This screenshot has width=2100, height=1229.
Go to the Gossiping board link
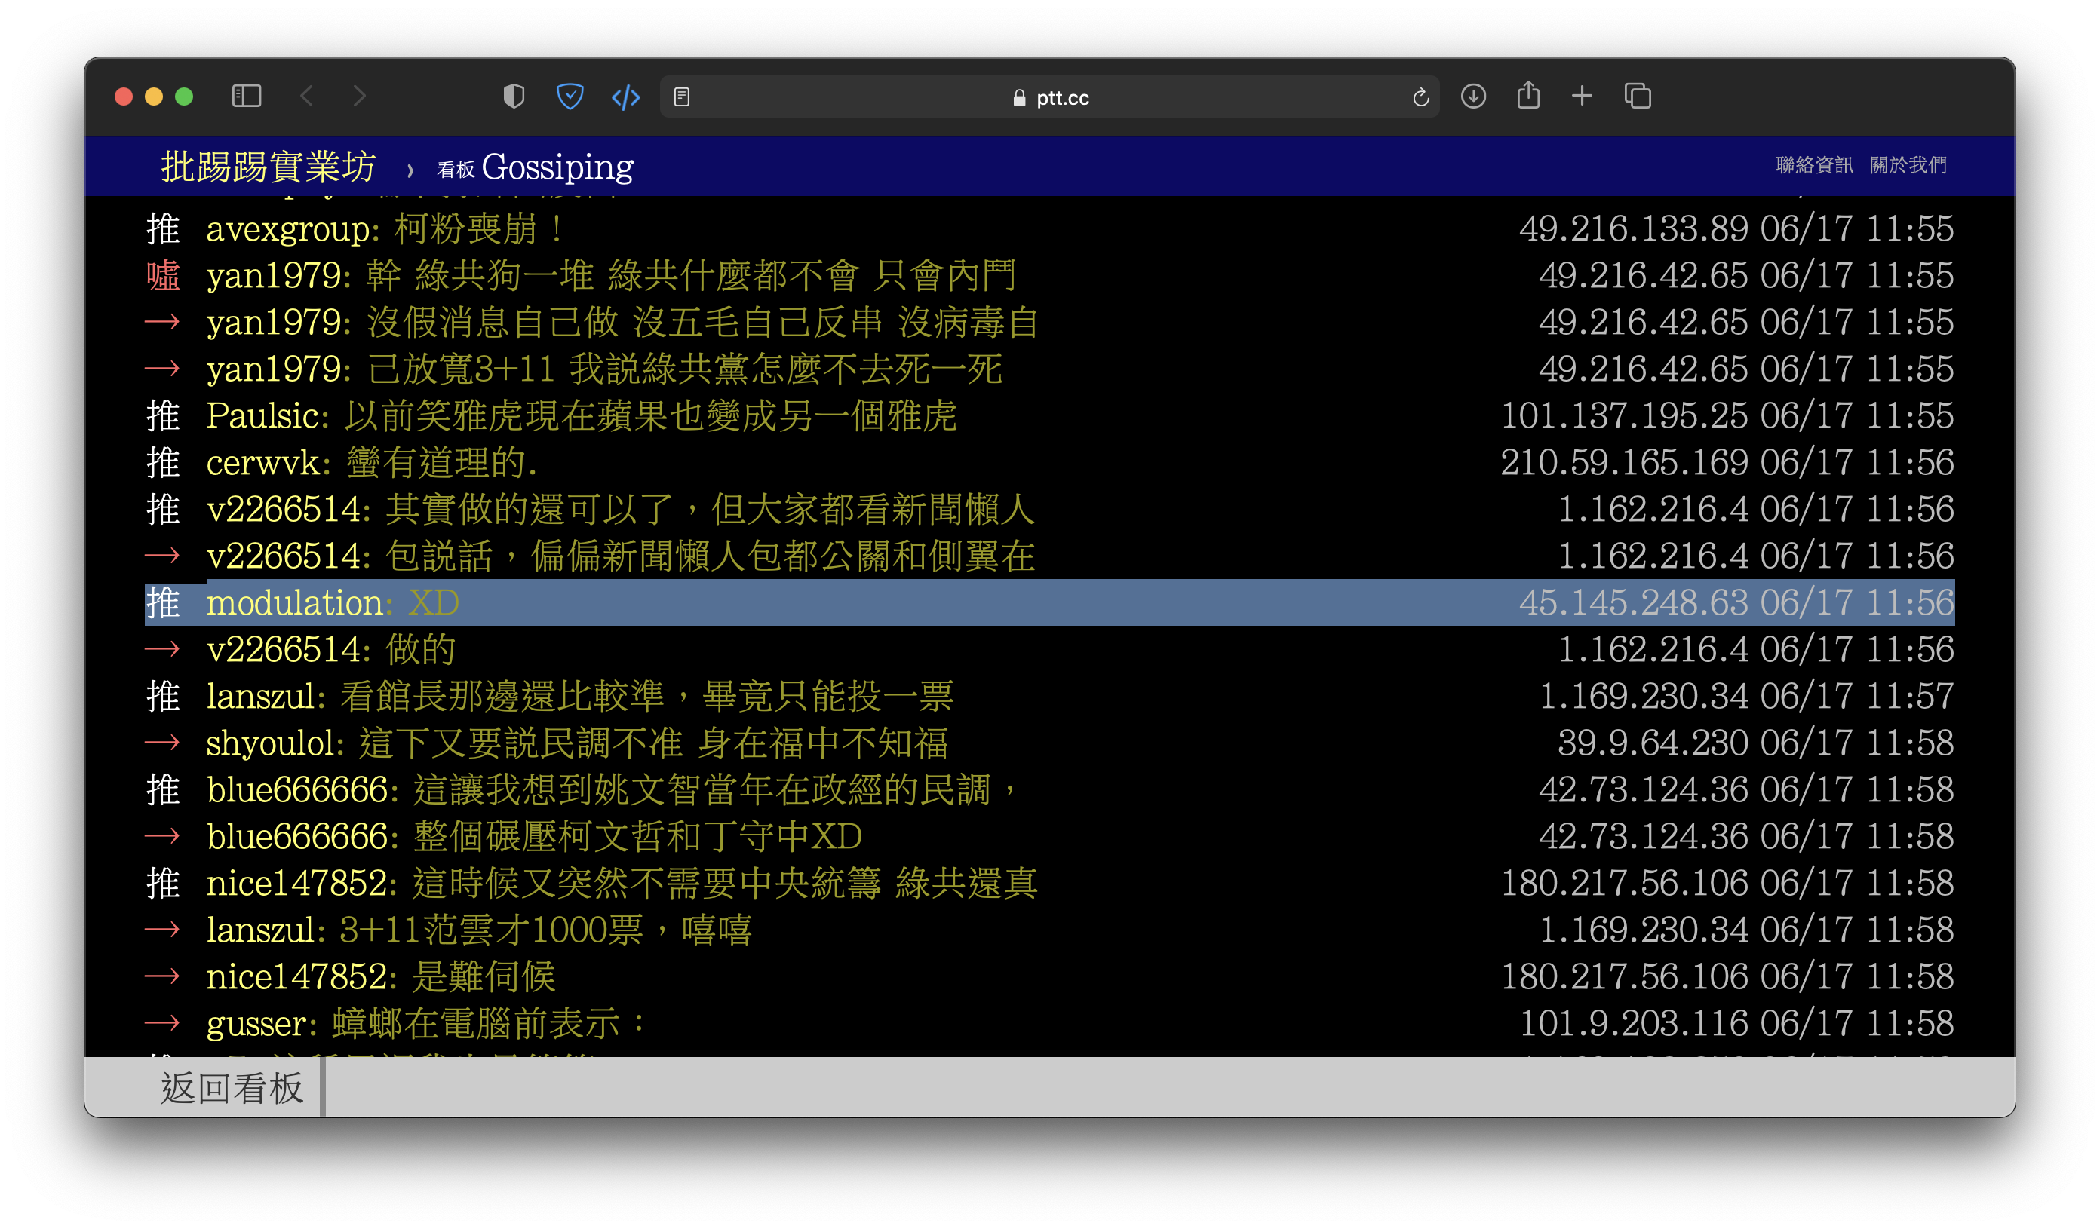[x=557, y=167]
